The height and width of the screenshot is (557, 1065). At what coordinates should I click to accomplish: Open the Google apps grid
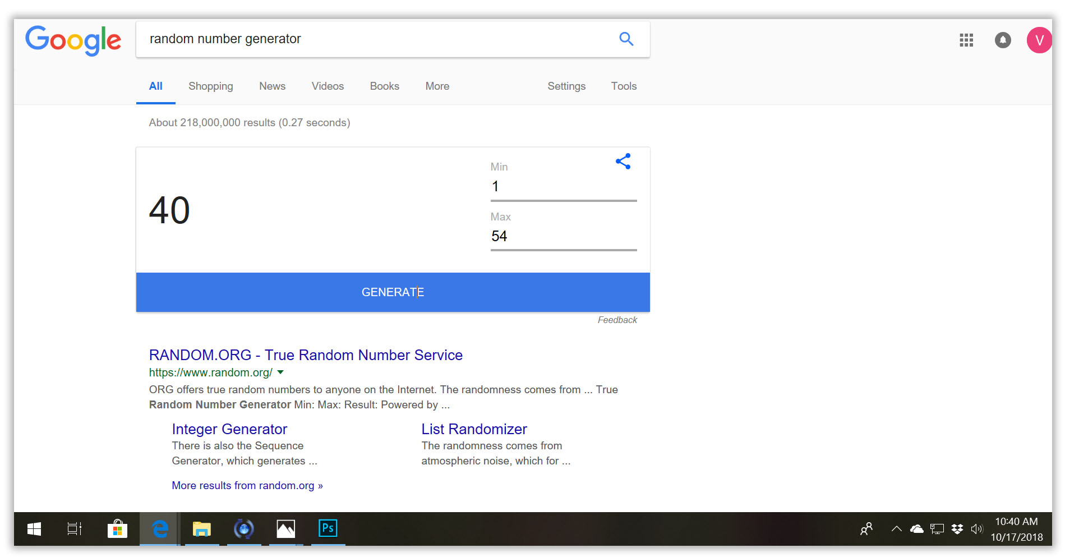tap(966, 40)
